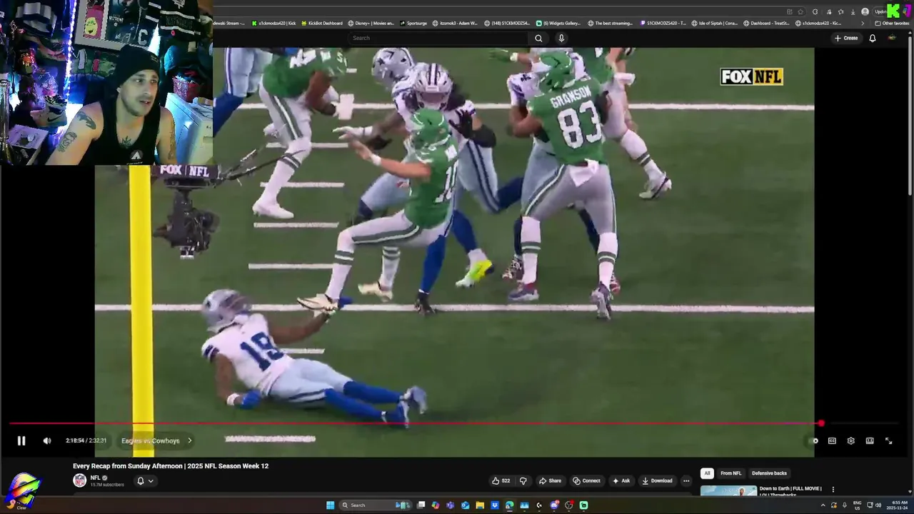Open browser downloads icon
The width and height of the screenshot is (914, 514).
click(x=853, y=11)
